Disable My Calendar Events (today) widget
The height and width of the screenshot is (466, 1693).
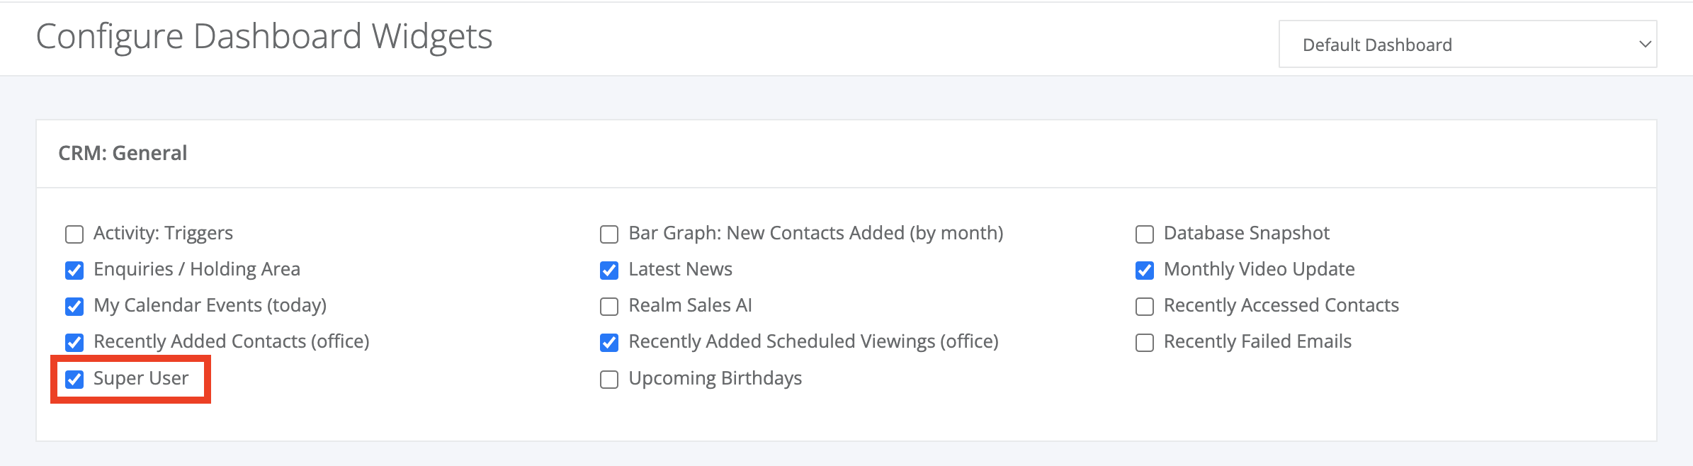click(x=74, y=307)
